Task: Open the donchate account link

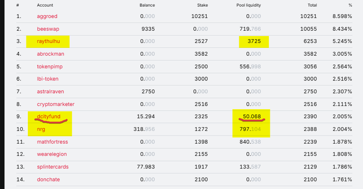Action: tap(48, 180)
